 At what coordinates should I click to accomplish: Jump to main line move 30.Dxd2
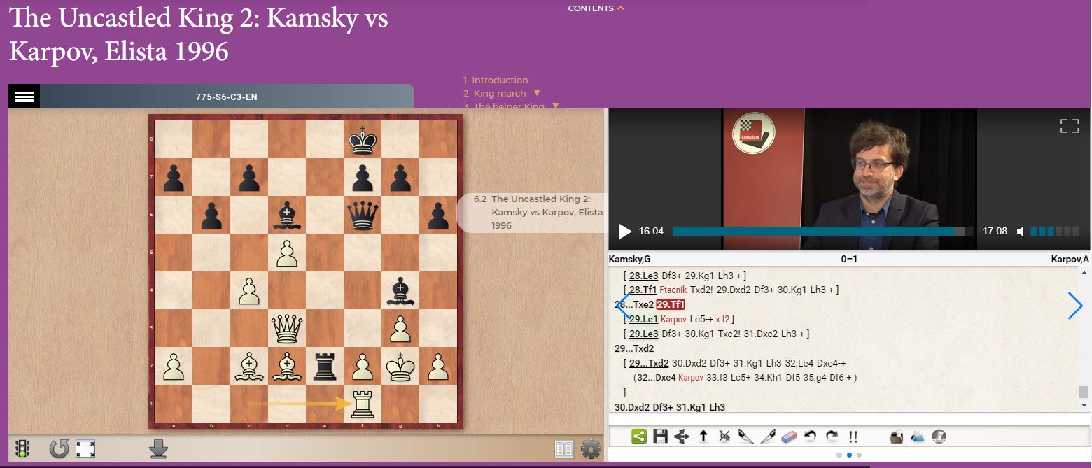coord(632,407)
